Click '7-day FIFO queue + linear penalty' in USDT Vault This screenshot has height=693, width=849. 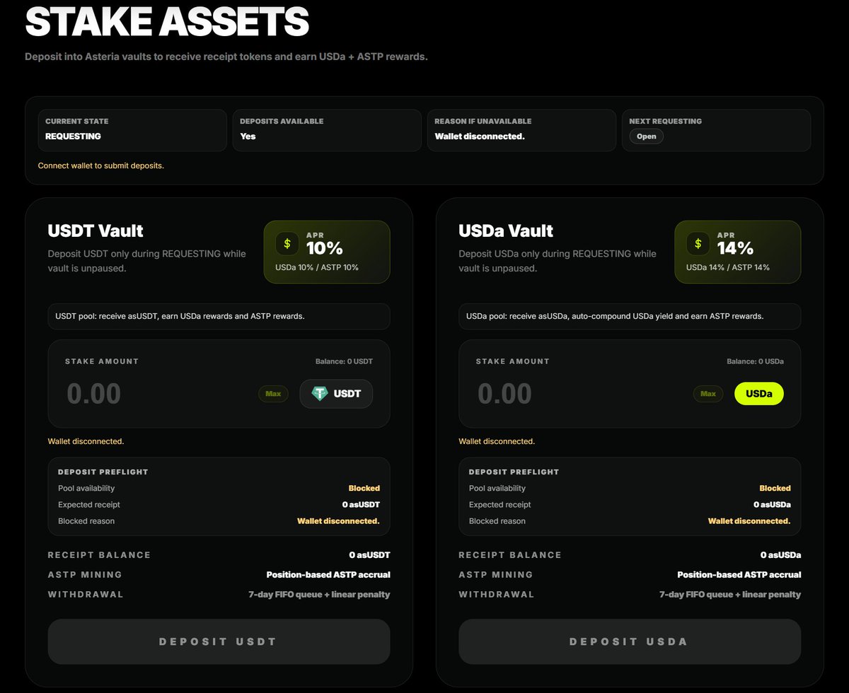click(x=319, y=595)
